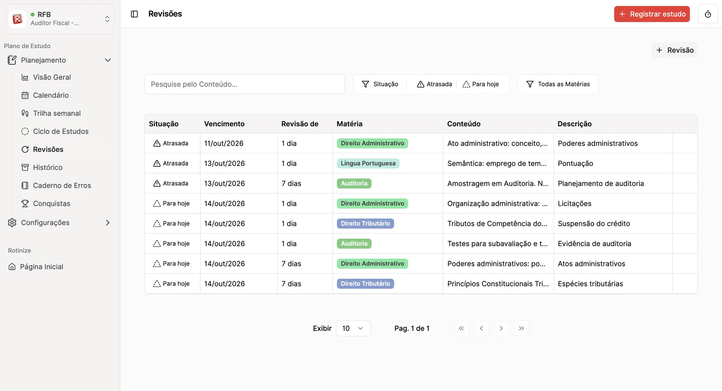Open the RFB workspace switcher
This screenshot has width=722, height=391.
pyautogui.click(x=60, y=19)
